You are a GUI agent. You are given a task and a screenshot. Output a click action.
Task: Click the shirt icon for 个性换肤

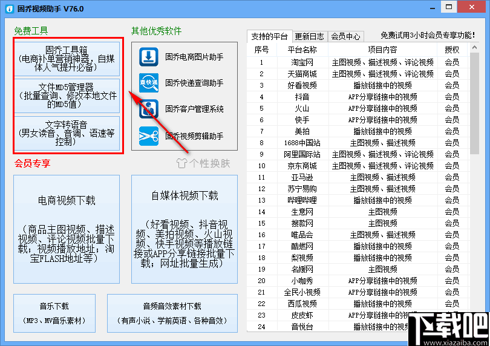coord(181,163)
